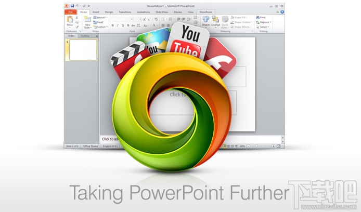Select the Review ribbon tab
This screenshot has width=361, height=212.
(x=178, y=12)
